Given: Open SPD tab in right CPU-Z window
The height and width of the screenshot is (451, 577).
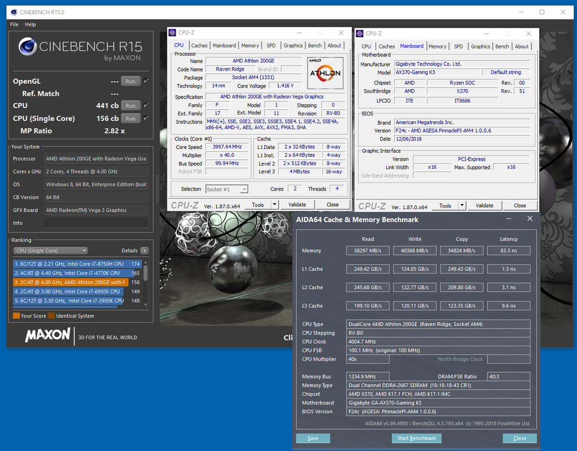Looking at the screenshot, I should [458, 46].
